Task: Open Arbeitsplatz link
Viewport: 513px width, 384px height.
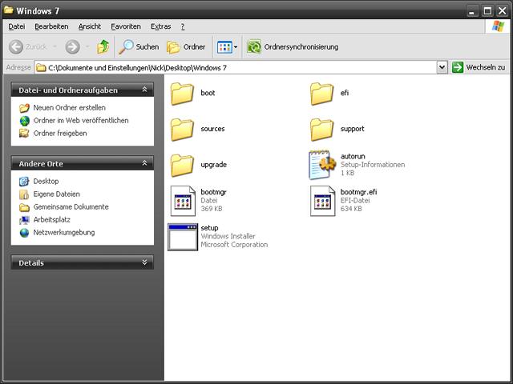Action: 51,219
